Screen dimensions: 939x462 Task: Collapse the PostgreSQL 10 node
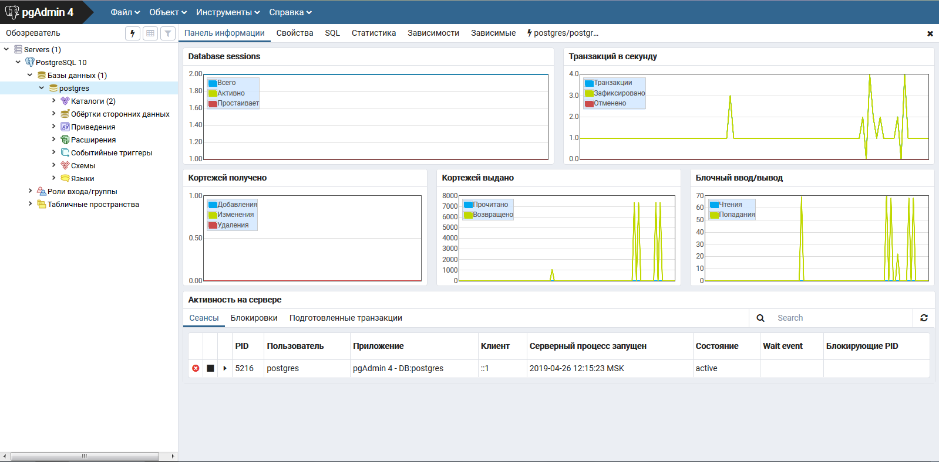[x=18, y=62]
